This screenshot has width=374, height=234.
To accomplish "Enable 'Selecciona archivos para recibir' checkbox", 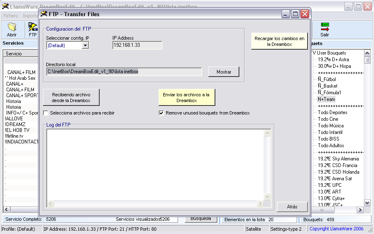I will [x=45, y=113].
